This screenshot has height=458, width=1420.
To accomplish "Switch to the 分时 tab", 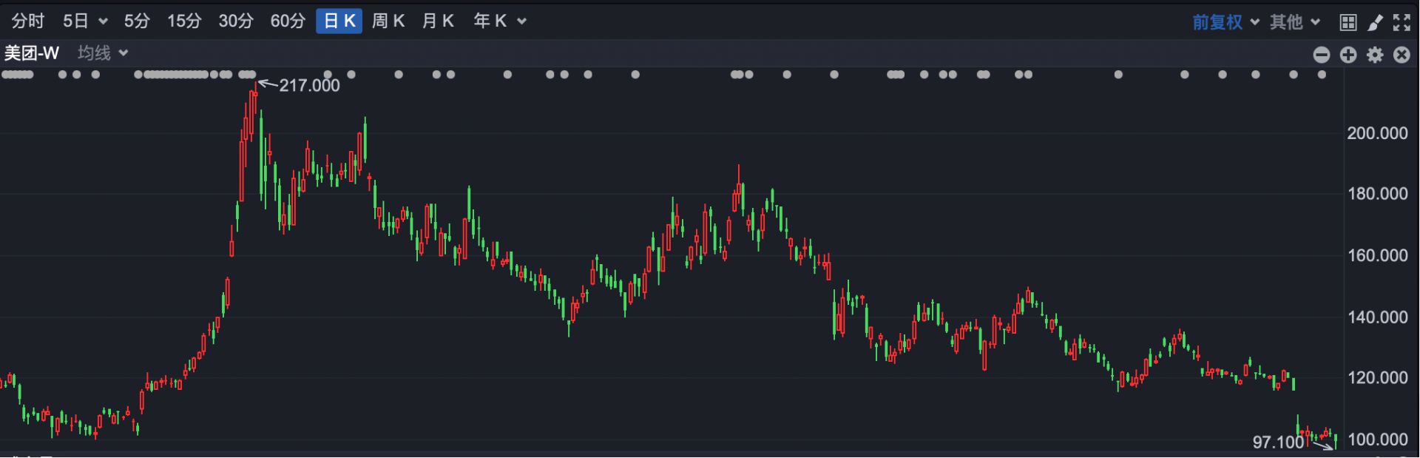I will pos(28,21).
